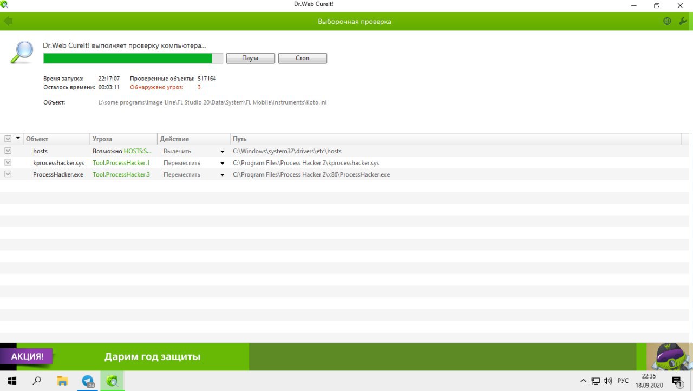Open taskbar search magnifier

pos(37,381)
